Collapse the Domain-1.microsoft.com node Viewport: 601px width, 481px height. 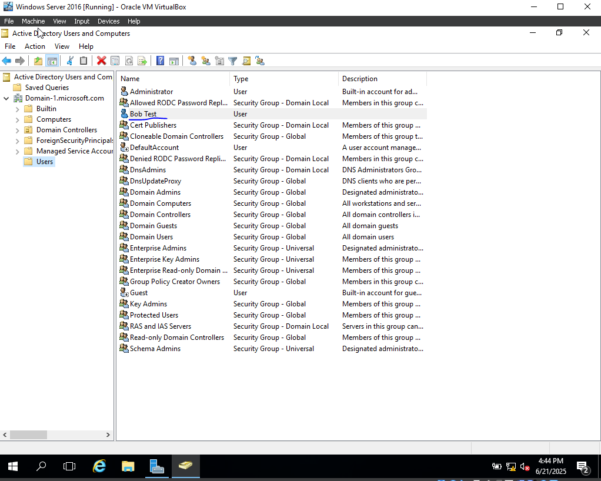[6, 99]
